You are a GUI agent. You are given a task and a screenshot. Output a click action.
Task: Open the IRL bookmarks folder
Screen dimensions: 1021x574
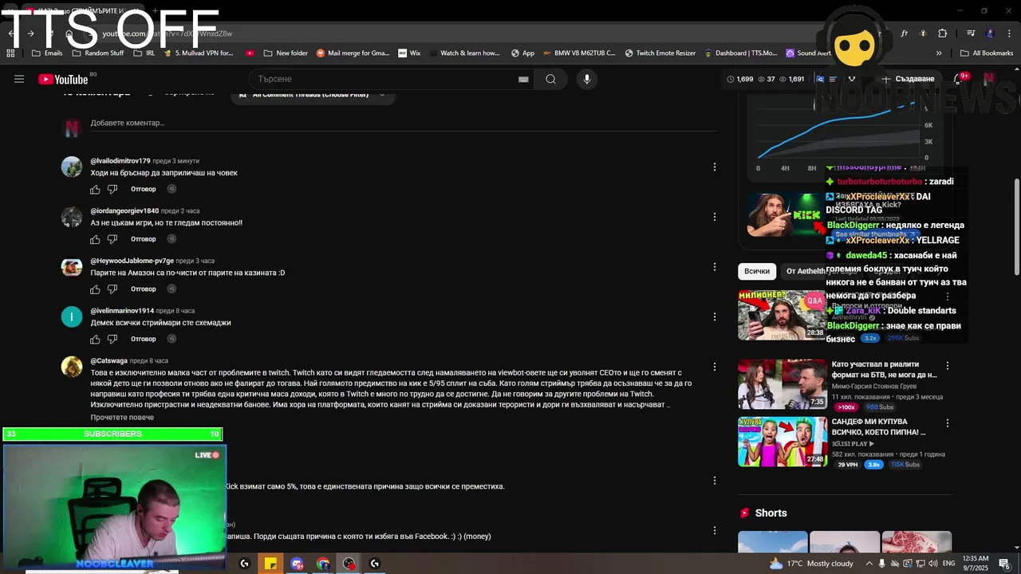(x=144, y=53)
